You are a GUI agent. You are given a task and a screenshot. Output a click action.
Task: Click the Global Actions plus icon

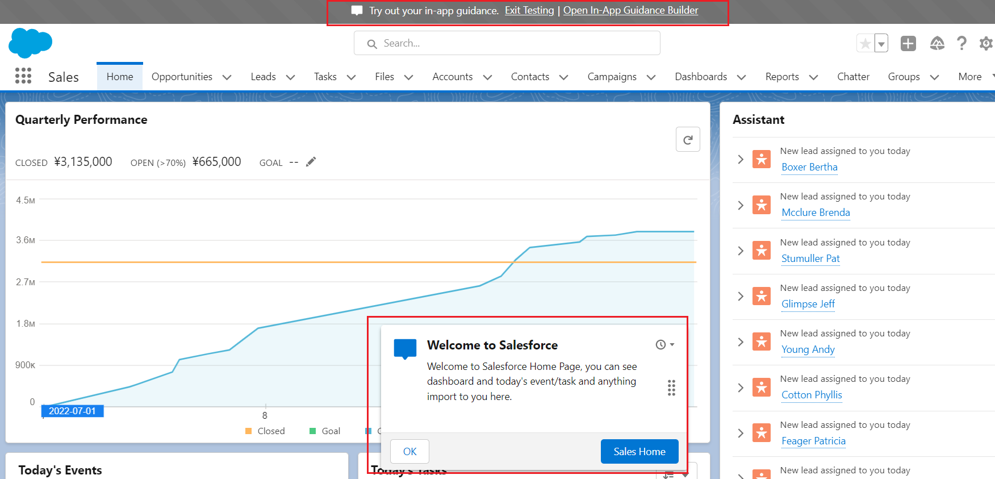click(x=908, y=43)
